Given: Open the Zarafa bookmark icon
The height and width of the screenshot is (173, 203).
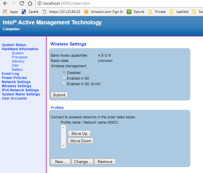Looking at the screenshot, I should pyautogui.click(x=24, y=12).
